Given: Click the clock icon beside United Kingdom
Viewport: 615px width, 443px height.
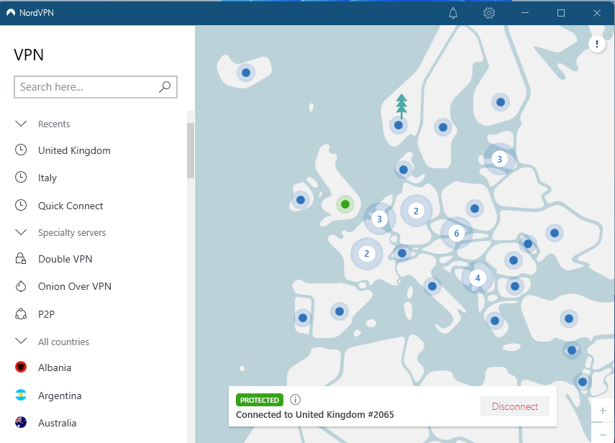Looking at the screenshot, I should (x=21, y=150).
